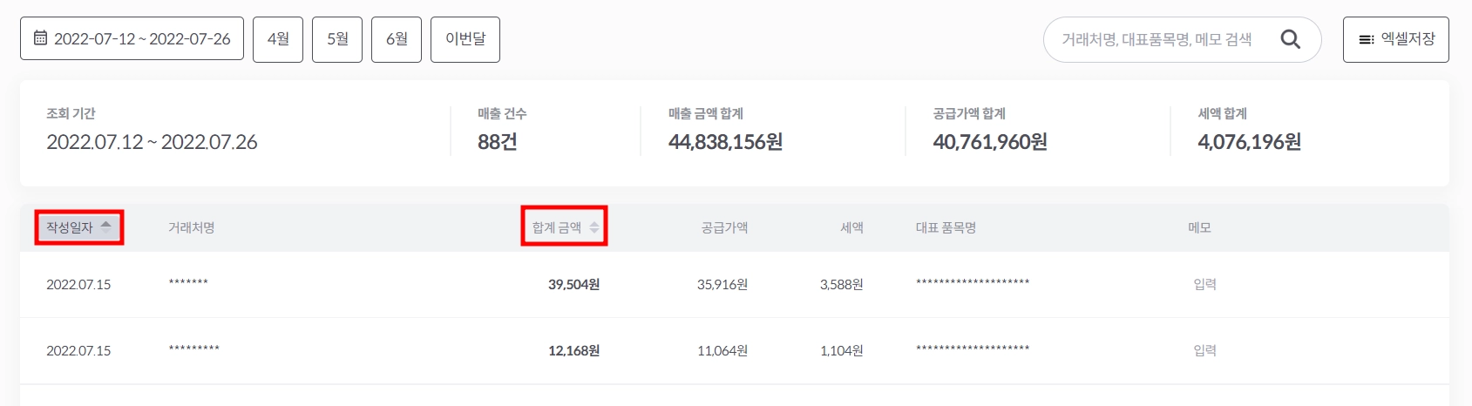This screenshot has width=1472, height=406.
Task: Click the 거래처명 column header
Action: pyautogui.click(x=191, y=227)
